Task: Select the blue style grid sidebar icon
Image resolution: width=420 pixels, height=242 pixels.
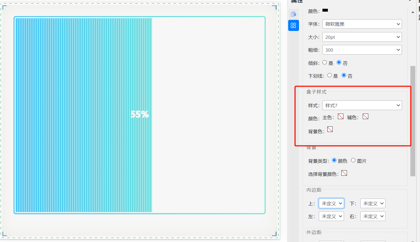Action: [x=293, y=25]
